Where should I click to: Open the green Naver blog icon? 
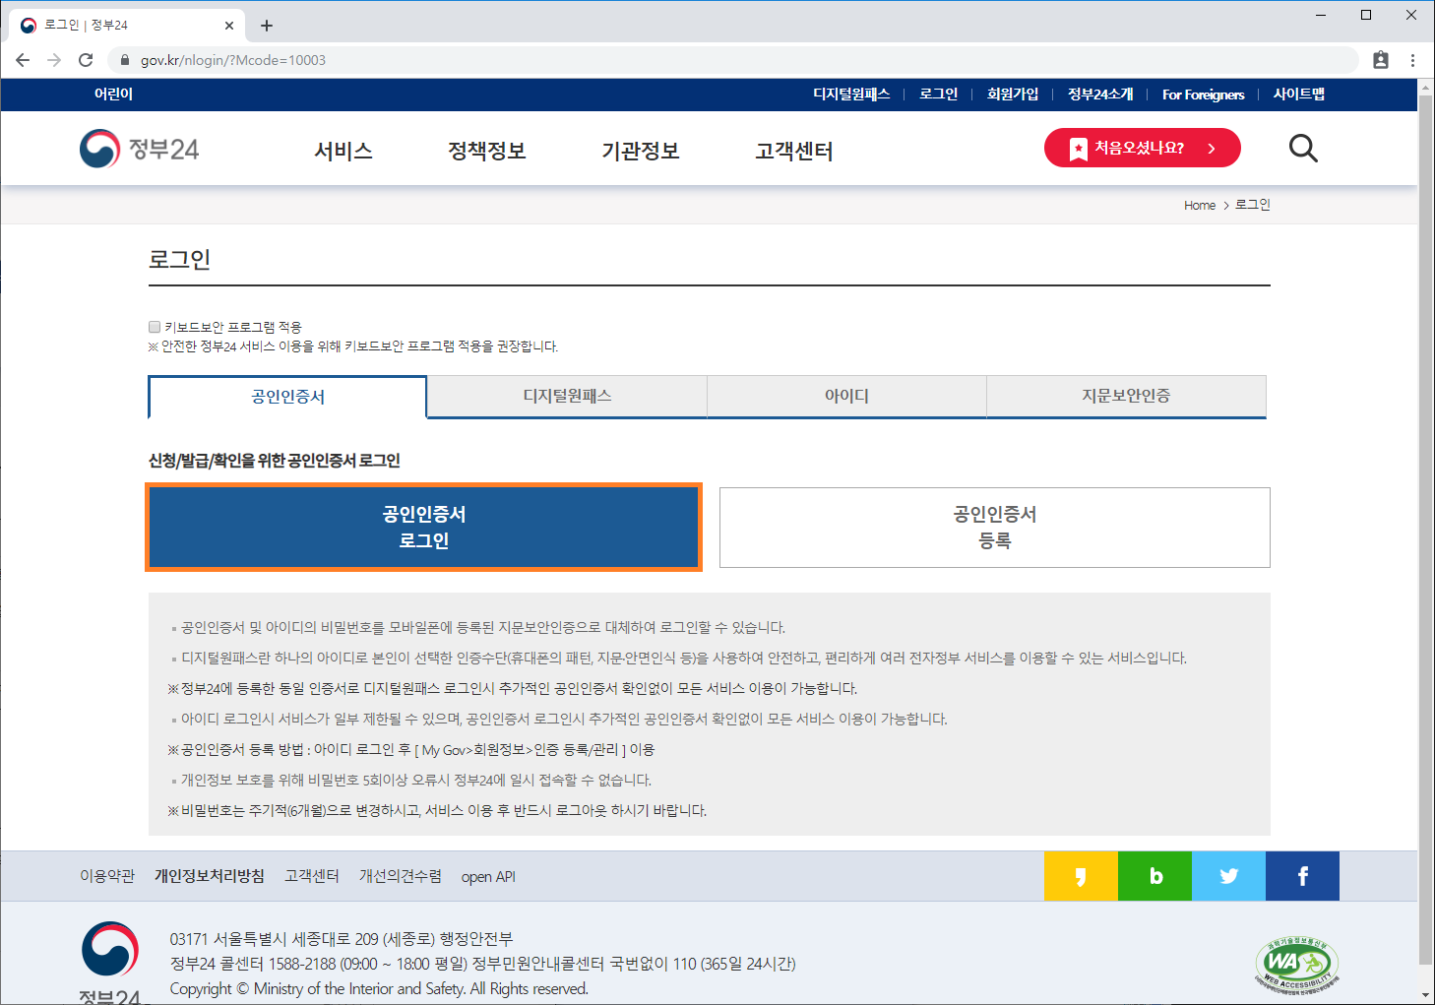(x=1154, y=876)
